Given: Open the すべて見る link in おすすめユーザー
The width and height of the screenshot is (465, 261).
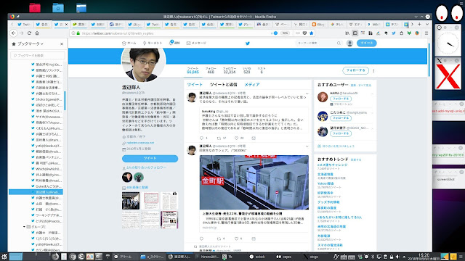Looking at the screenshot, I should point(365,86).
